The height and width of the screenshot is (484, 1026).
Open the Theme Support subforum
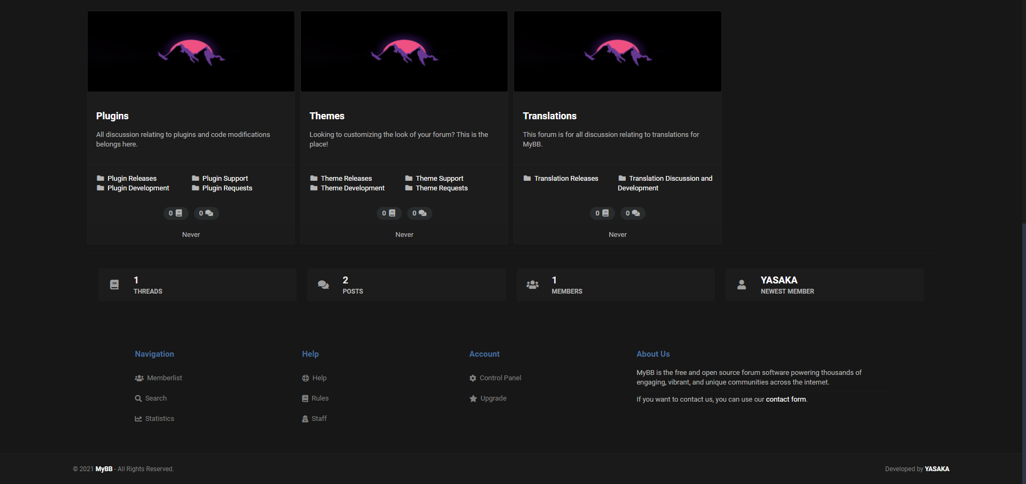click(x=439, y=179)
